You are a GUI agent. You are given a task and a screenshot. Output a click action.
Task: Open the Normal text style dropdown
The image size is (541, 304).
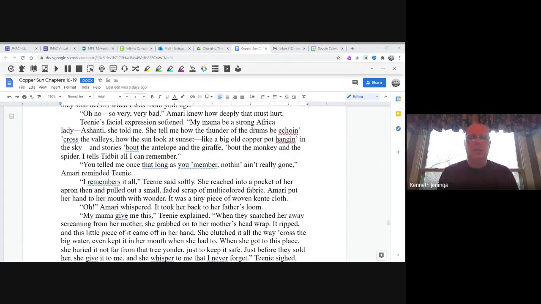(79, 97)
